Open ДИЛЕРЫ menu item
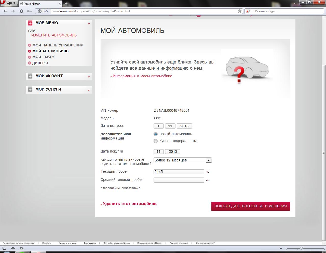Viewport: 326px width, 253px height. (40, 63)
